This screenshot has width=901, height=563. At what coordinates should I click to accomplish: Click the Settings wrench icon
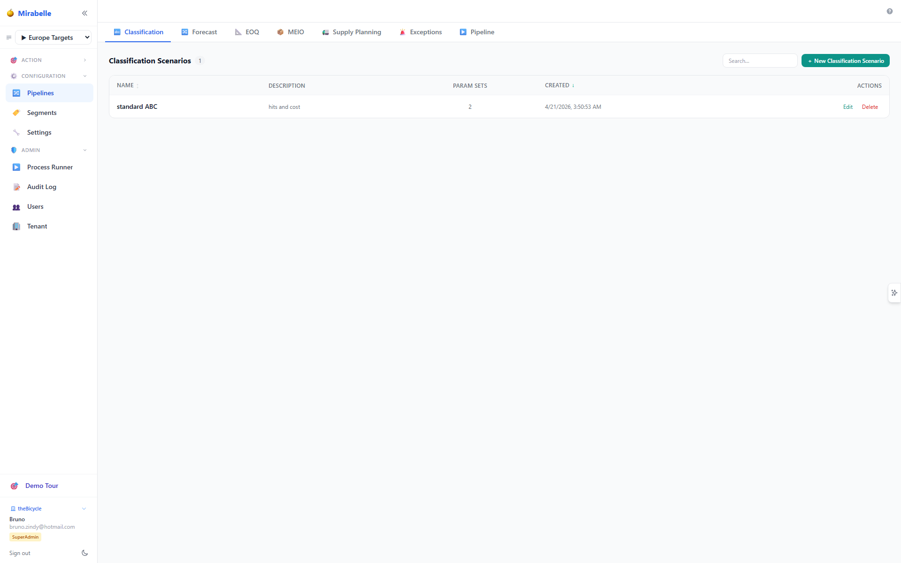16,132
